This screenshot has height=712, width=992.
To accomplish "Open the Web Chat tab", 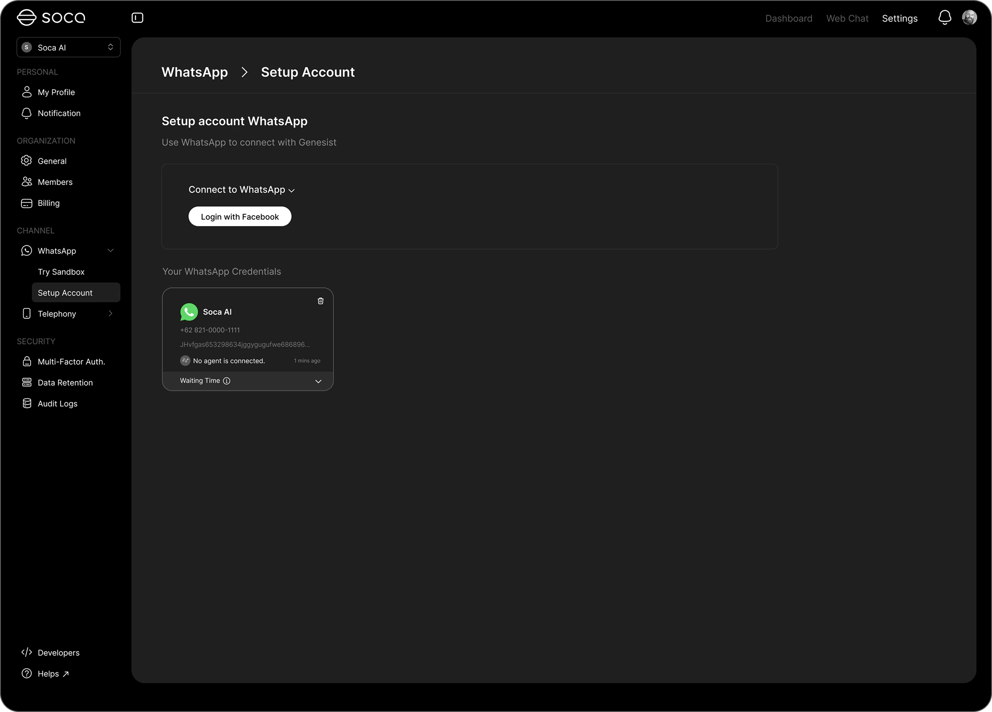I will (x=847, y=19).
